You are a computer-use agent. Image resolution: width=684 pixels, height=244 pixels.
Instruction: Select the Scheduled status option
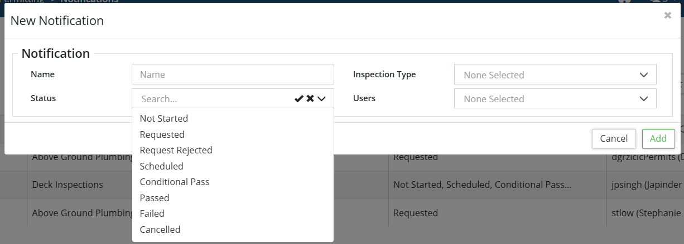pos(162,166)
